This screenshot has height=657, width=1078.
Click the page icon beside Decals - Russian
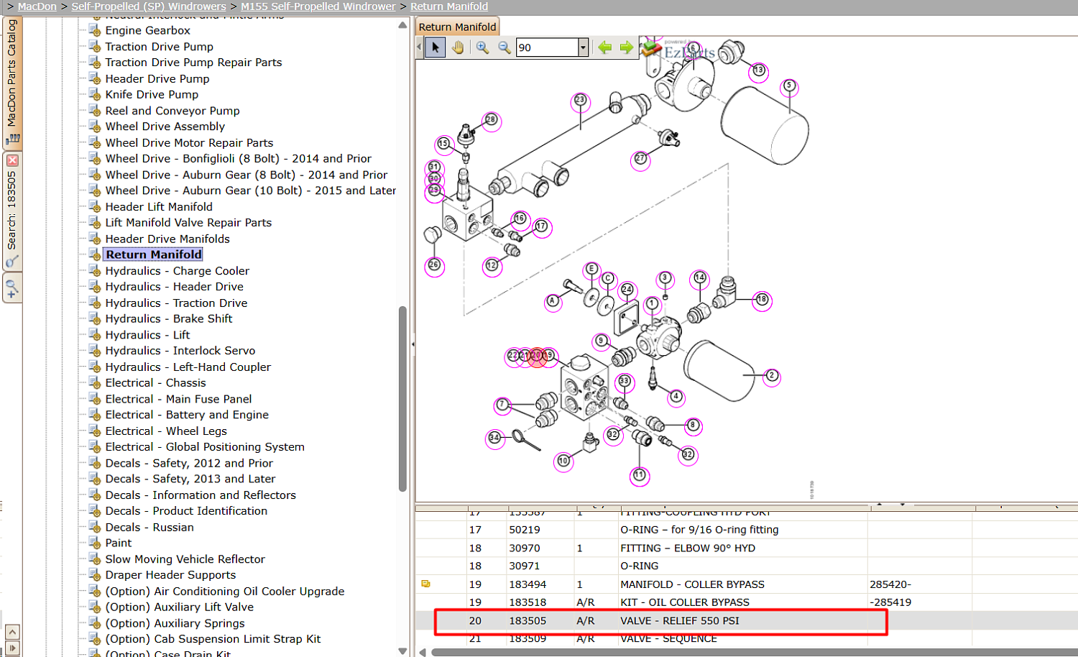click(94, 527)
